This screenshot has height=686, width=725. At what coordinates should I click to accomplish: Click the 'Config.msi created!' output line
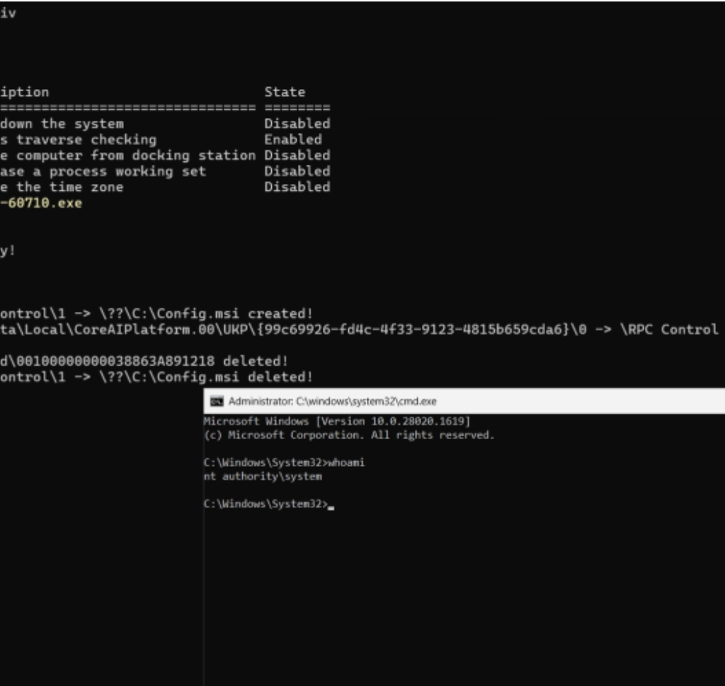pyautogui.click(x=156, y=314)
